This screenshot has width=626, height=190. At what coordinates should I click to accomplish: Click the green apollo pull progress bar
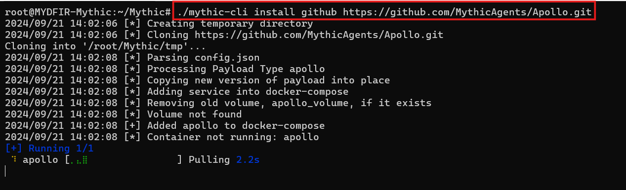point(79,160)
